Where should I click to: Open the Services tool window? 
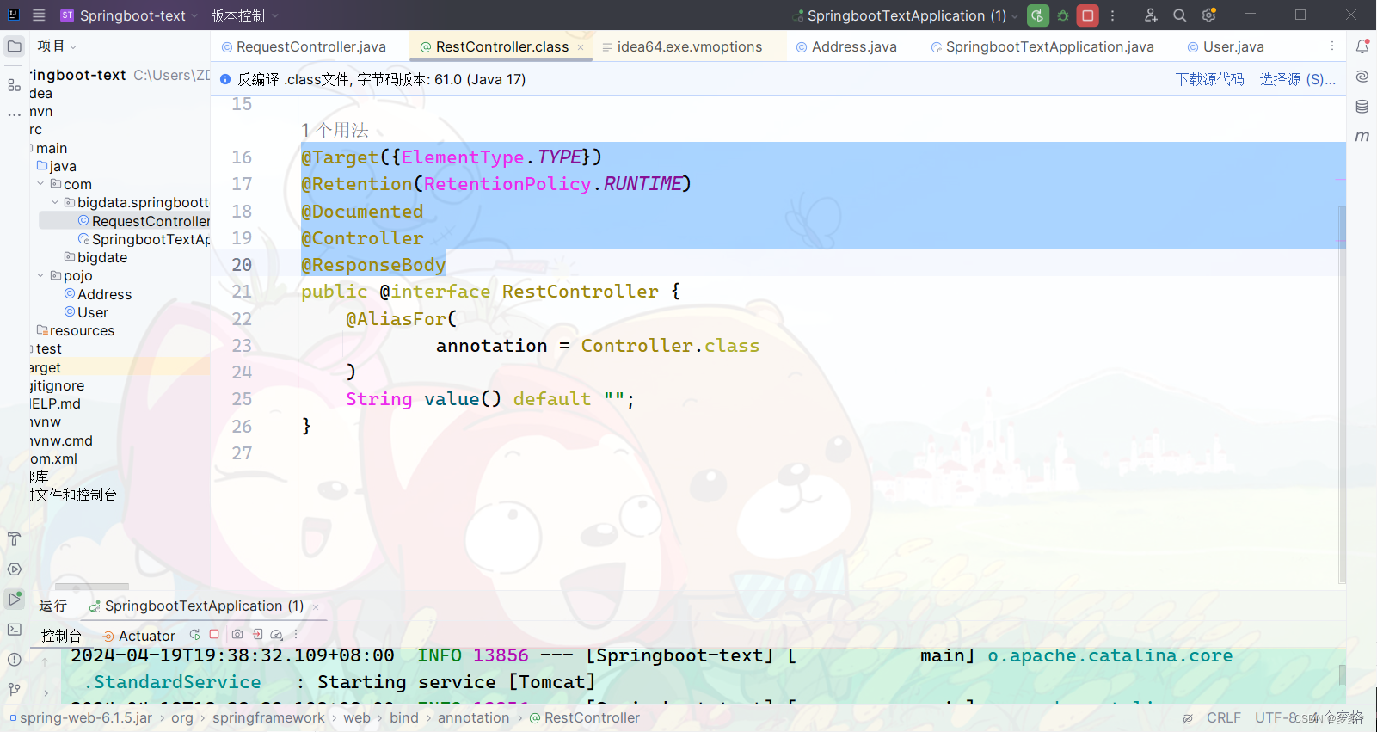pos(15,569)
